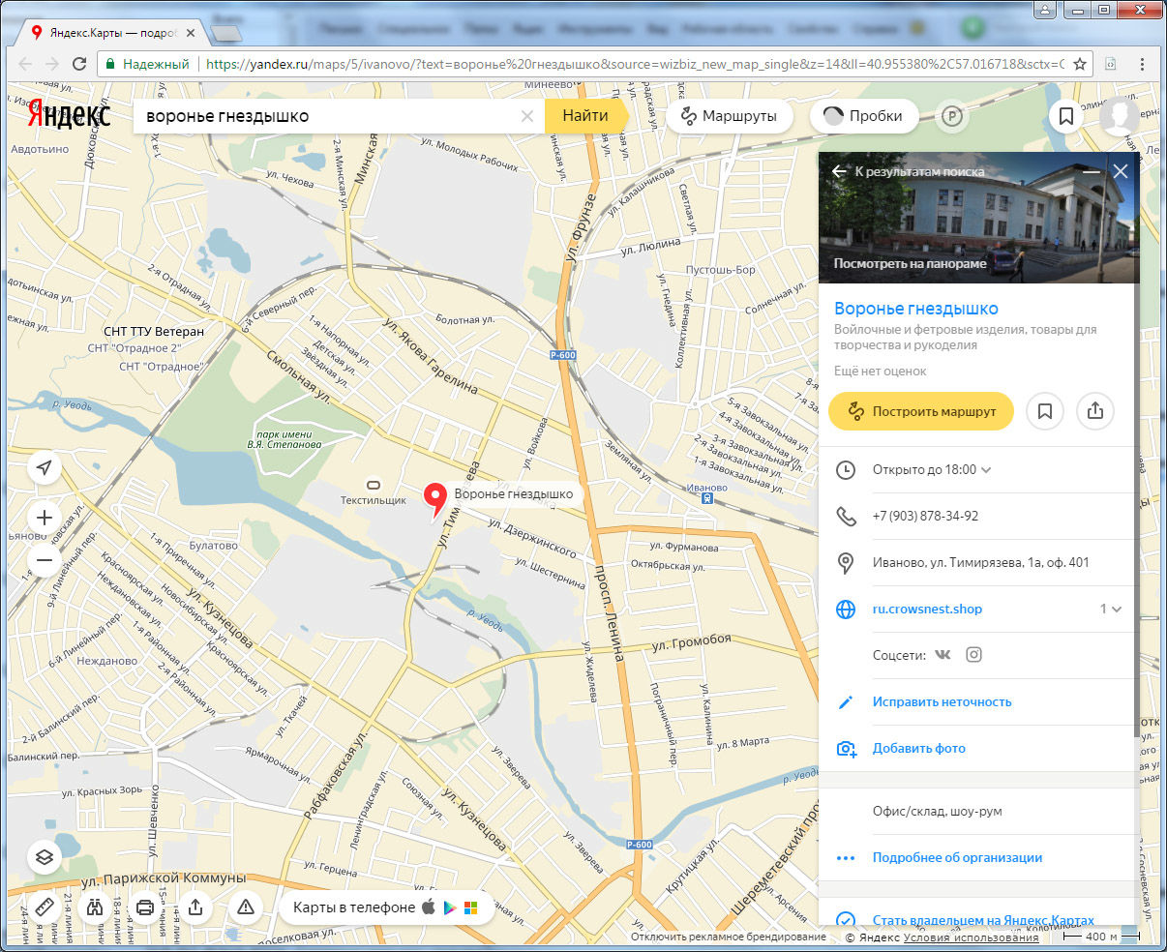1167x952 pixels.
Task: Reload the page in the browser
Action: point(79,64)
